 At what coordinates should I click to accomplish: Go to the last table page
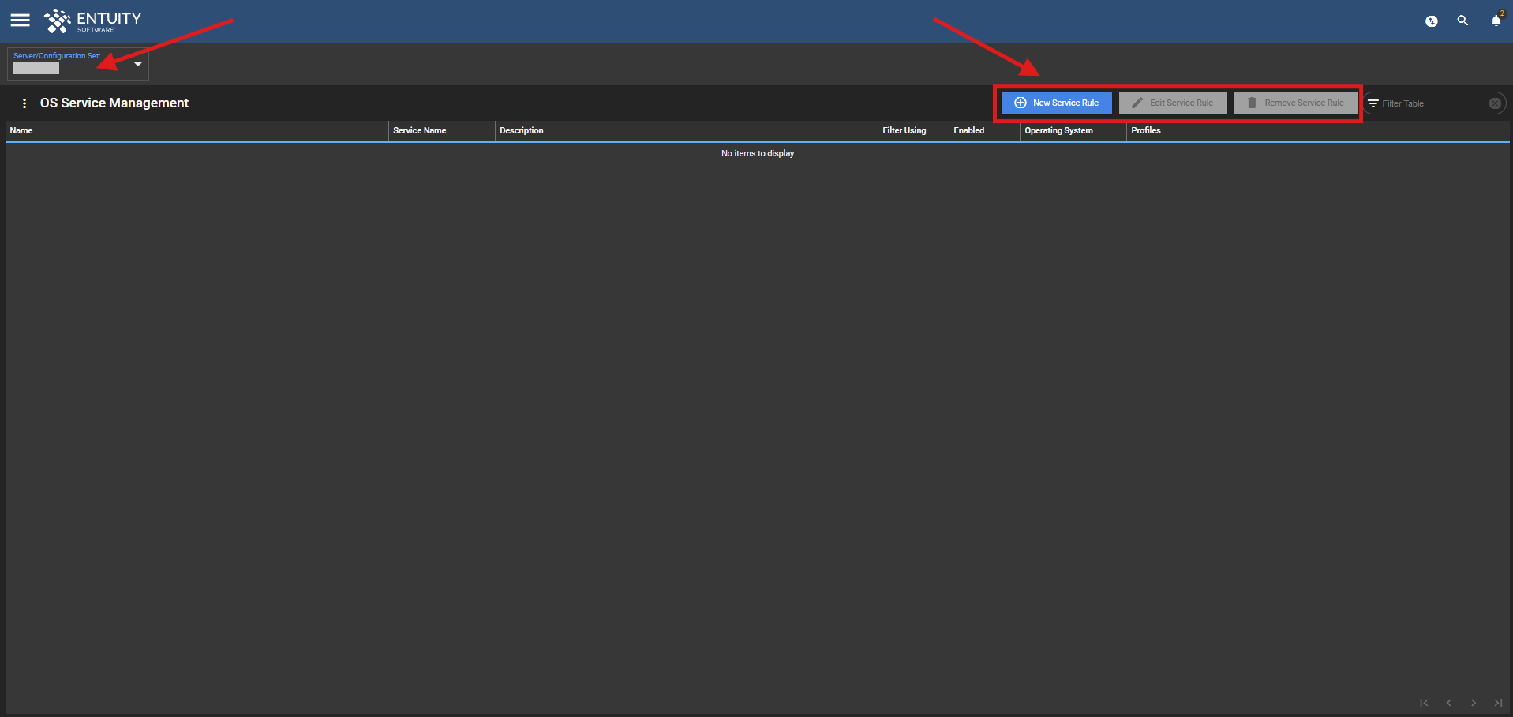pyautogui.click(x=1498, y=703)
